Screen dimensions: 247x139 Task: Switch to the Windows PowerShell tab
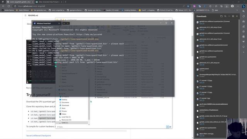coord(47,23)
